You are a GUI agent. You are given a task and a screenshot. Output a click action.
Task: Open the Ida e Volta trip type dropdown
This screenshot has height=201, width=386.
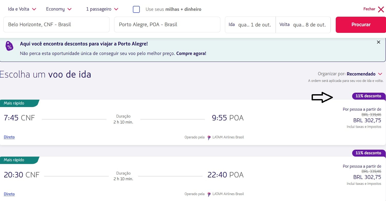pyautogui.click(x=22, y=9)
